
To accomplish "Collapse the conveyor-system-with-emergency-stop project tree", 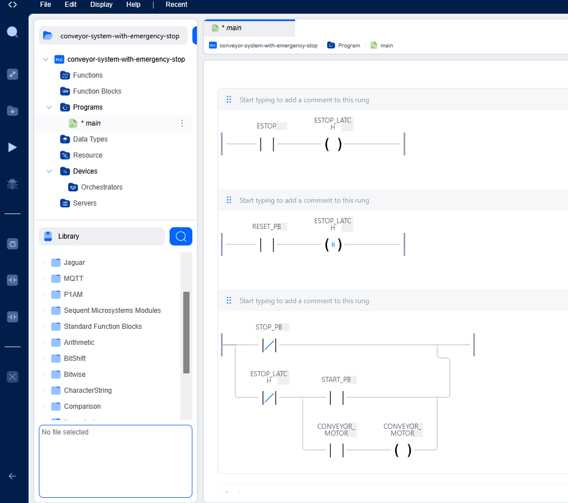I will click(x=46, y=59).
